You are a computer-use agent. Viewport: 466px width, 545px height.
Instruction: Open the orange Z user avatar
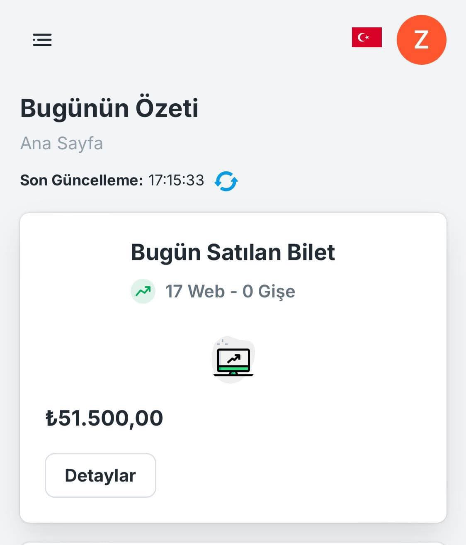tap(421, 40)
